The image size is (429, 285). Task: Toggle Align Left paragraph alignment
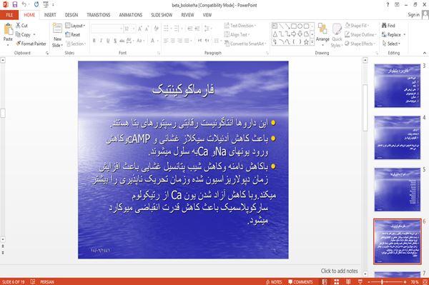tap(166, 41)
